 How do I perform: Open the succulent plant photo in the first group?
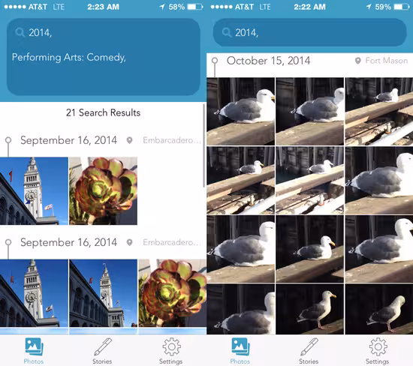pos(104,191)
